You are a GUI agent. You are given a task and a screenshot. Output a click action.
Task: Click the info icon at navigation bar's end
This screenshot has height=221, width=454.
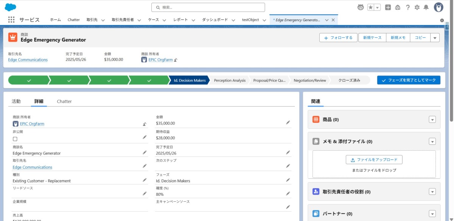click(x=442, y=20)
